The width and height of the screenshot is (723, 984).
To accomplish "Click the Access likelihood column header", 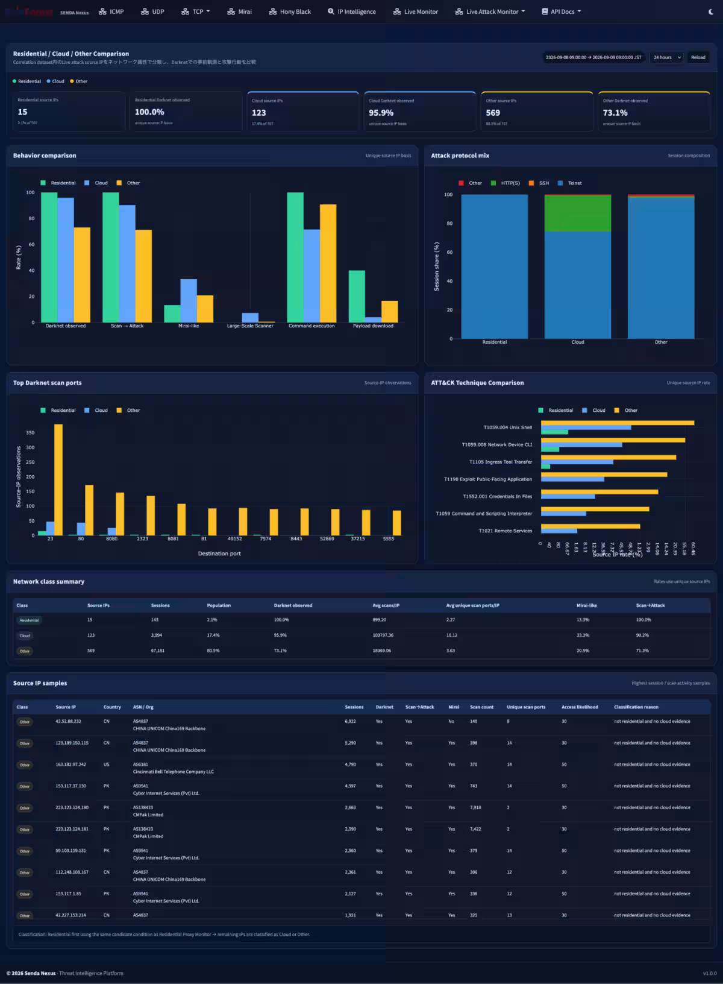I will pos(580,707).
